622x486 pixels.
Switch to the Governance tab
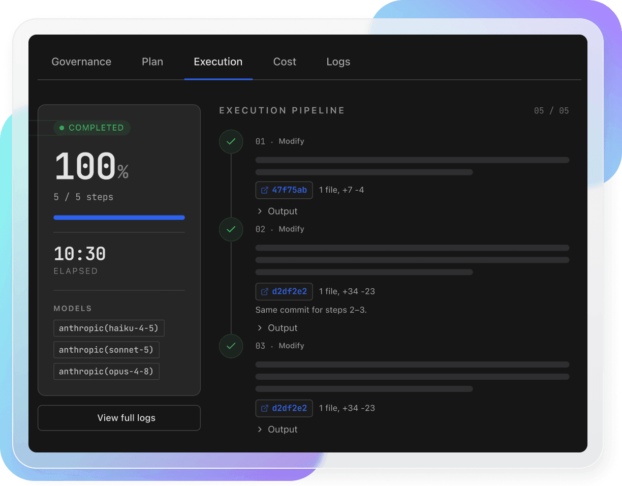click(x=81, y=62)
